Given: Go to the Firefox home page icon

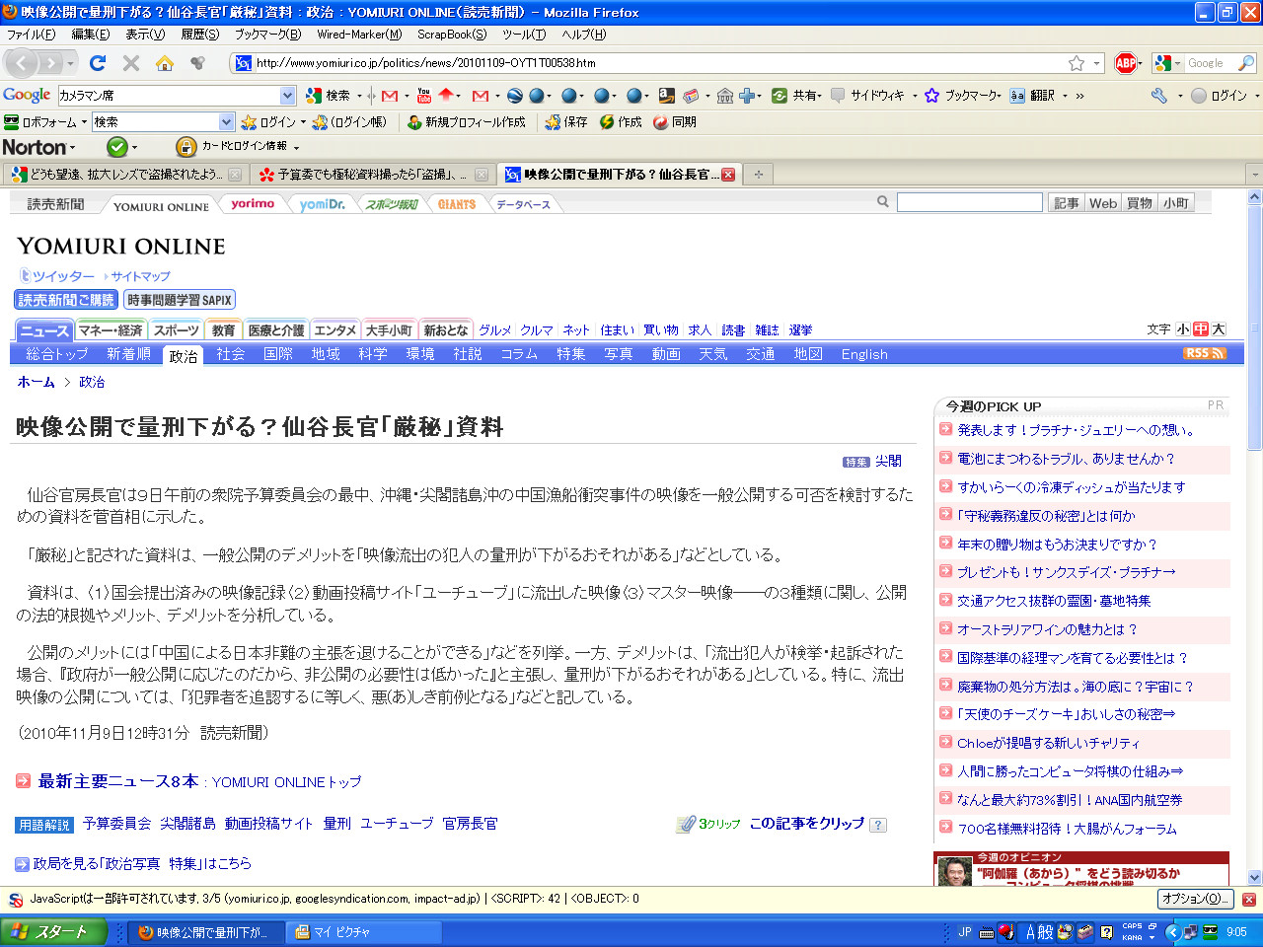Looking at the screenshot, I should click(165, 63).
